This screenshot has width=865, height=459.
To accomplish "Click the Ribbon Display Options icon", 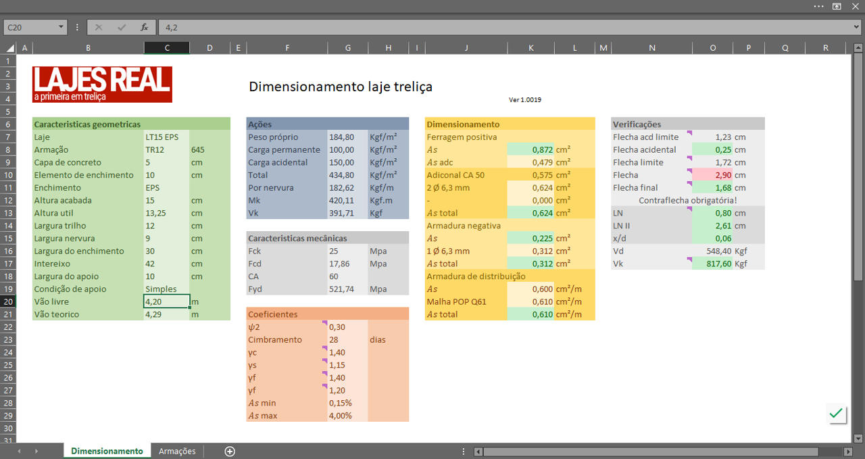I will pyautogui.click(x=837, y=6).
